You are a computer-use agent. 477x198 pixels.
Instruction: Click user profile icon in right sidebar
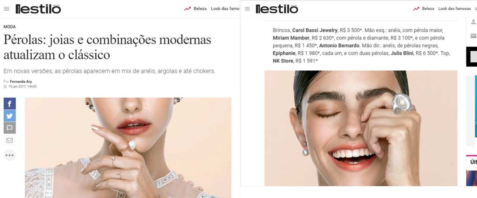coord(473,22)
